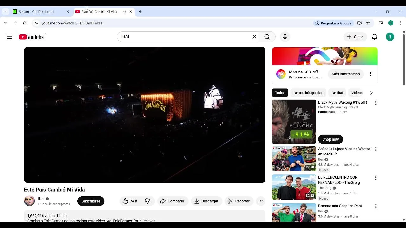Open options for Westcol Medellín video

[x=376, y=149]
